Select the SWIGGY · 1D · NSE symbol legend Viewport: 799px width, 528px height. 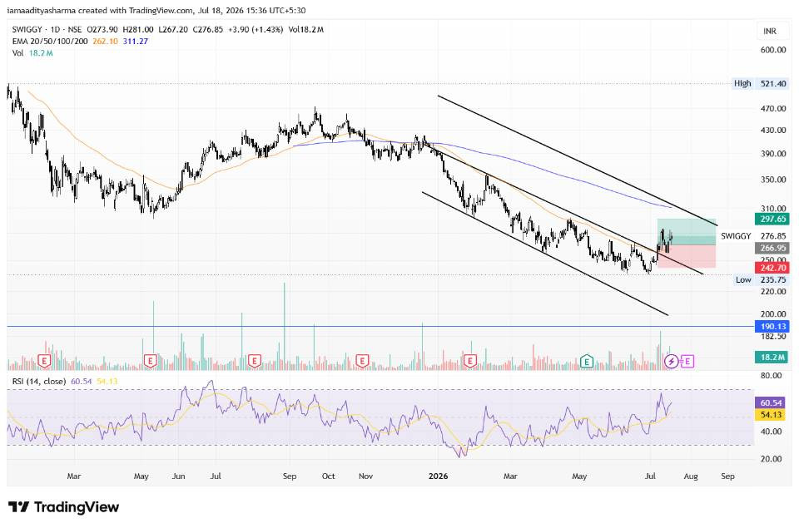[47, 30]
